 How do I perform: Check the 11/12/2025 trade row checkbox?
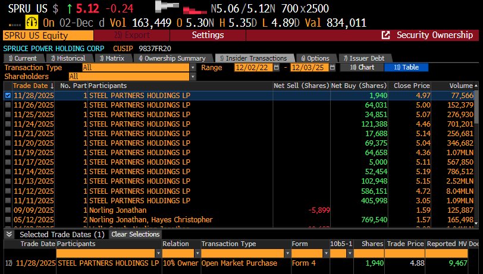pos(8,191)
